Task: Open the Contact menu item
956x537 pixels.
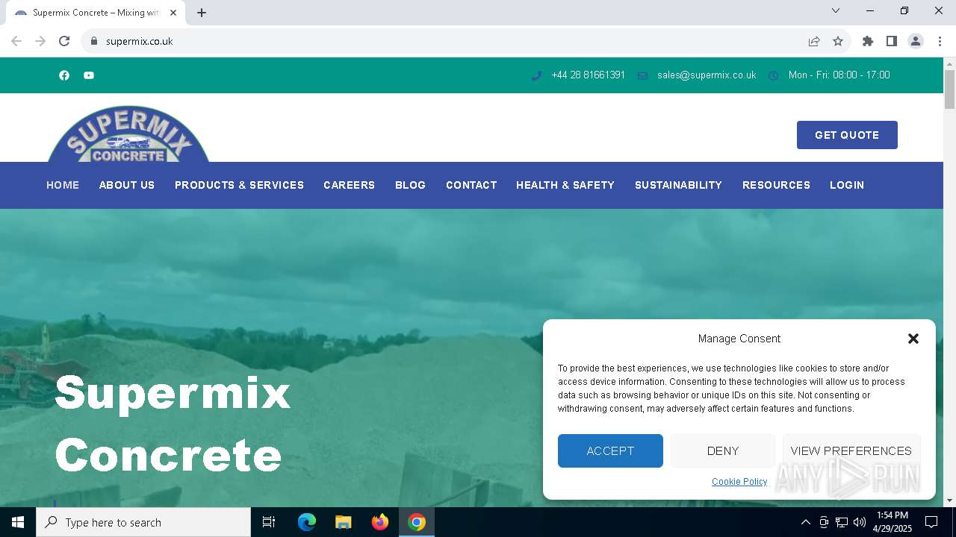Action: tap(471, 185)
